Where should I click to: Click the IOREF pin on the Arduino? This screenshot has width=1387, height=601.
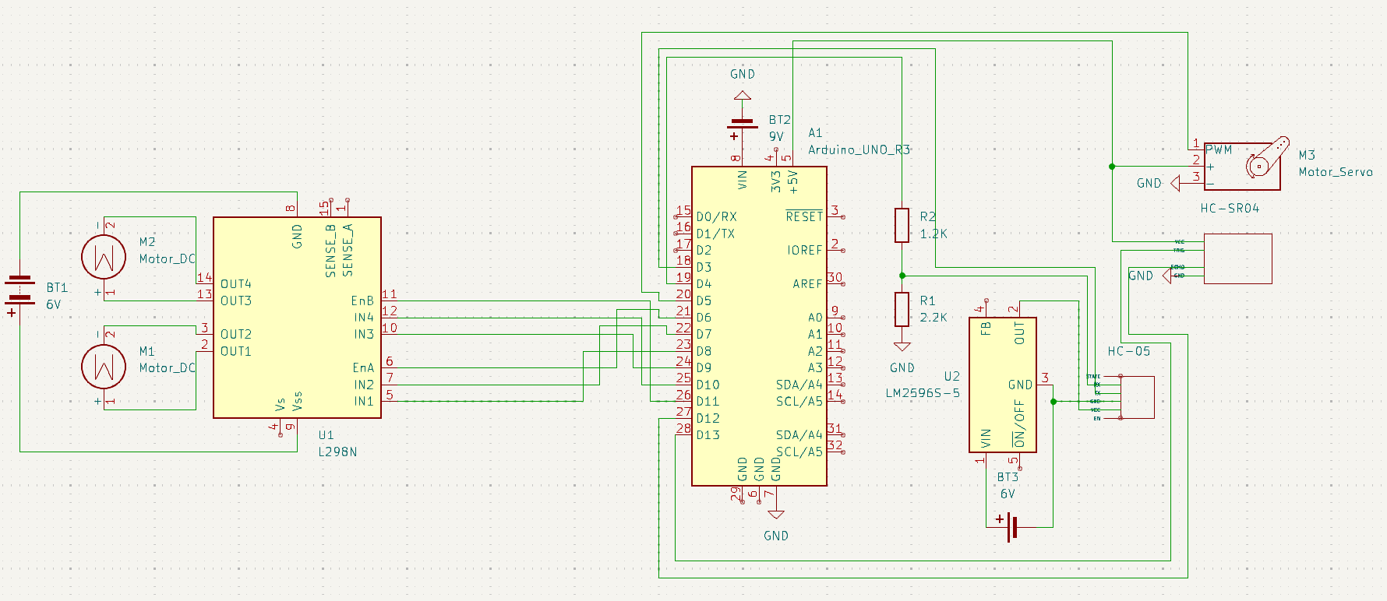click(805, 250)
